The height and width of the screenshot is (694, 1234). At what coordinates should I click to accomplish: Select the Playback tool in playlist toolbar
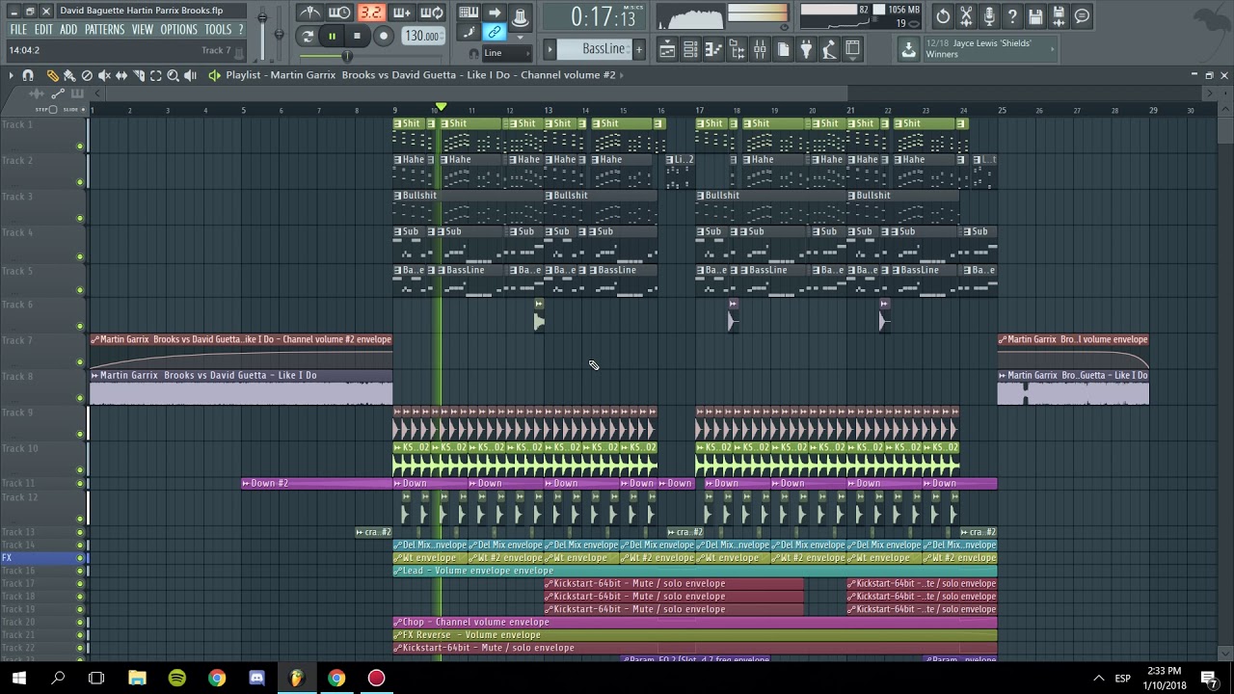[190, 75]
